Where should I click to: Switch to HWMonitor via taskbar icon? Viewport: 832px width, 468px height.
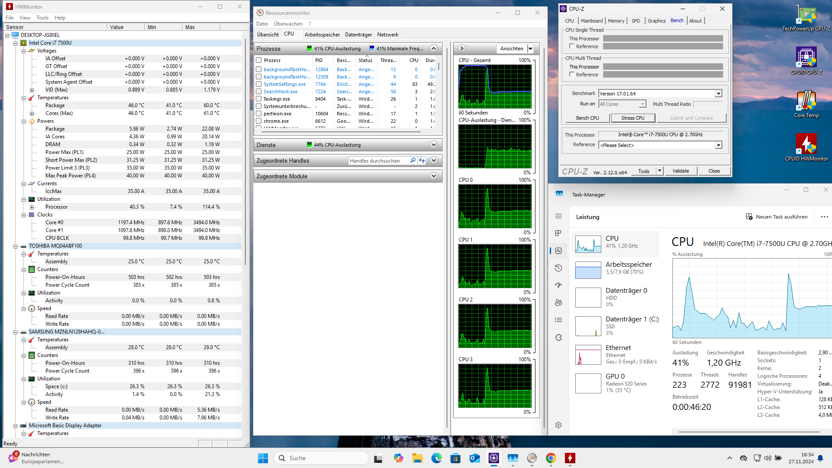point(570,458)
